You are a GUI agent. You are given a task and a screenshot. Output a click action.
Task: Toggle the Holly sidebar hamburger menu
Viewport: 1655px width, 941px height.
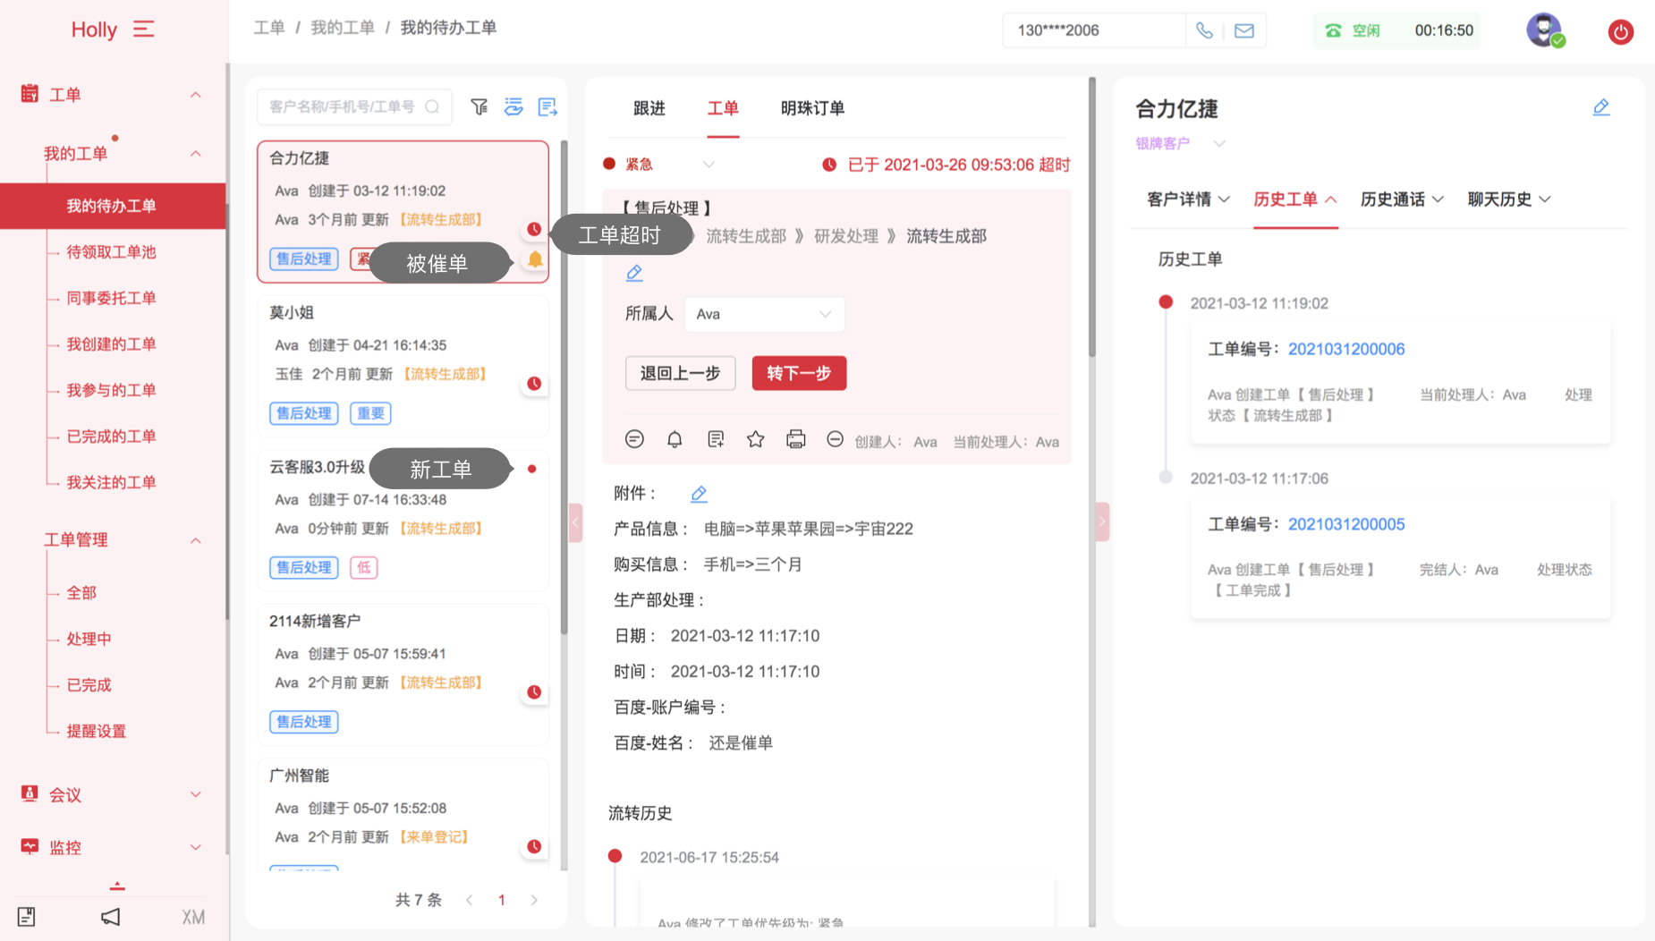point(143,30)
